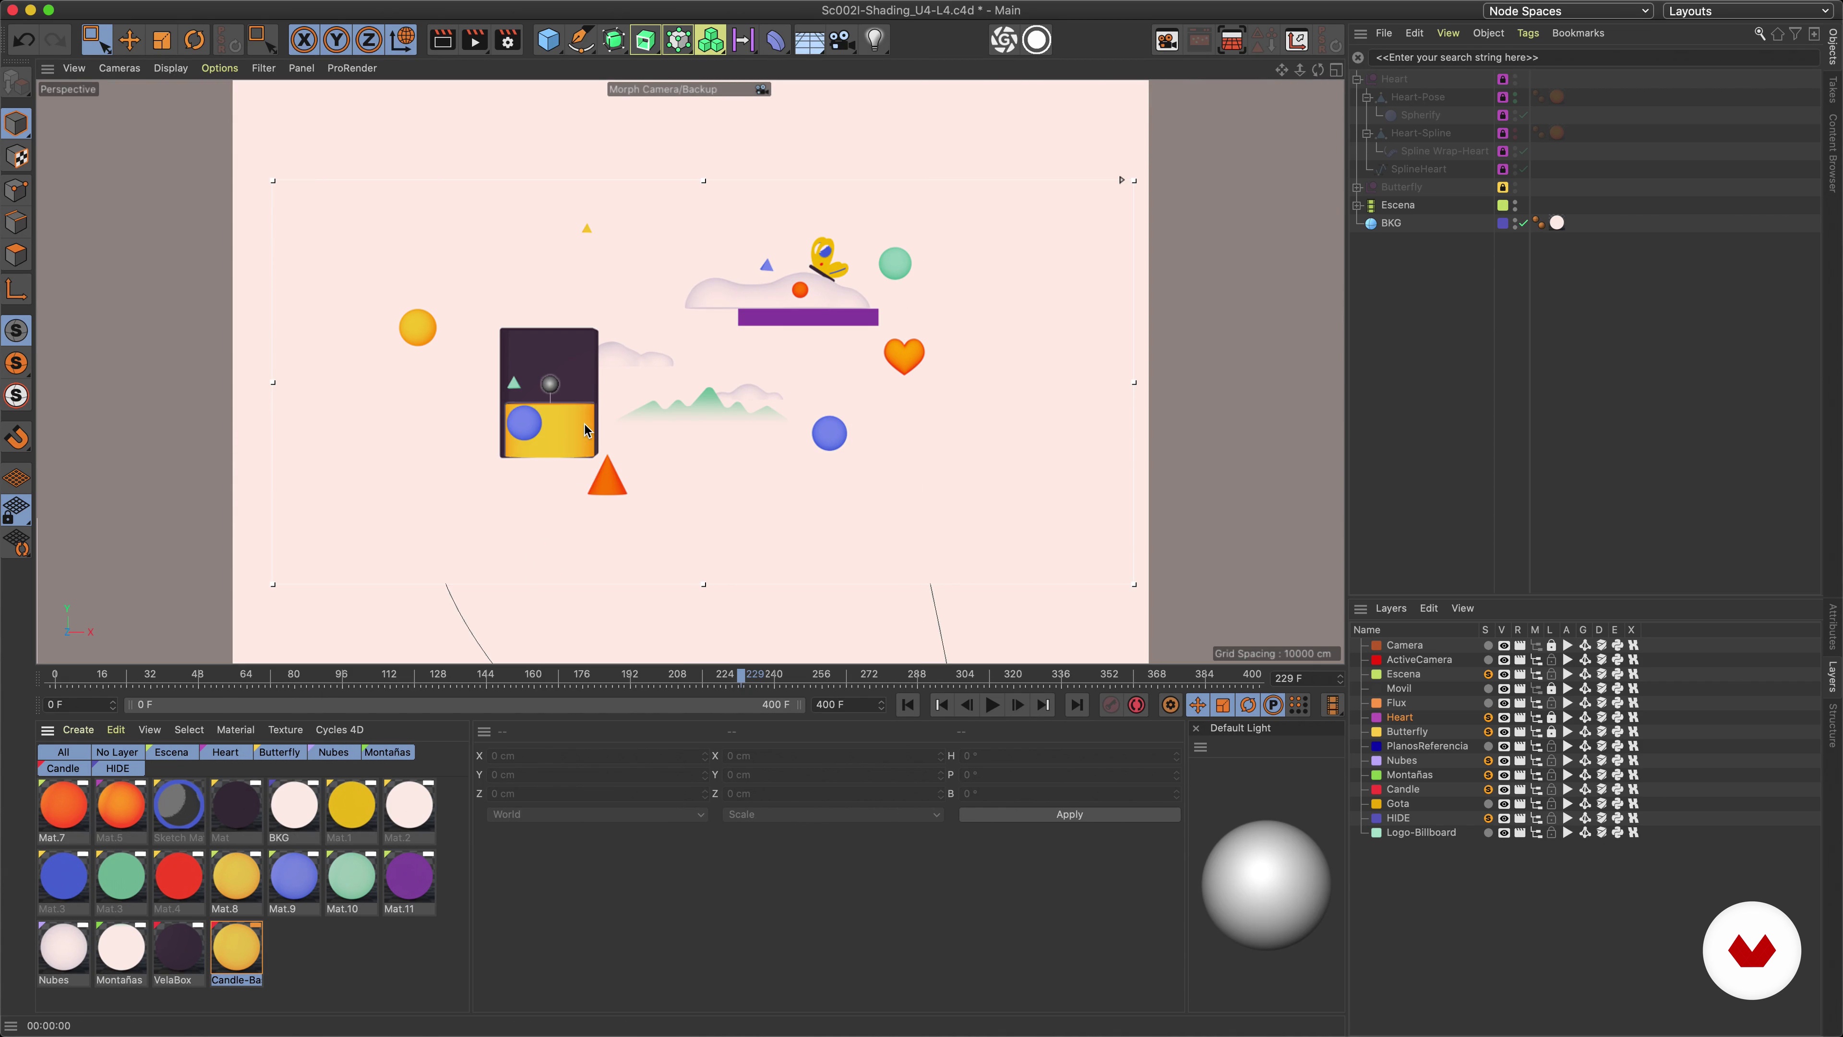This screenshot has height=1037, width=1843.
Task: Toggle lock for Heart layer
Action: pyautogui.click(x=1551, y=717)
